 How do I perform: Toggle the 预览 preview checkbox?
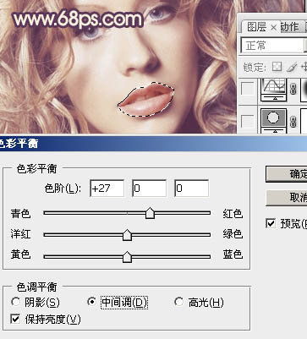(x=271, y=223)
